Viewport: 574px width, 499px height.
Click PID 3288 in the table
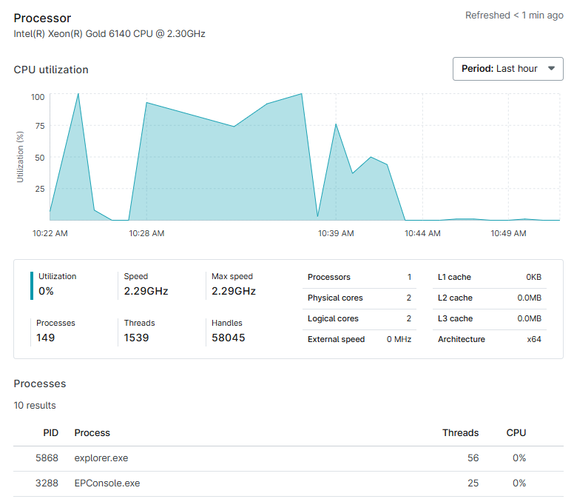pyautogui.click(x=47, y=483)
